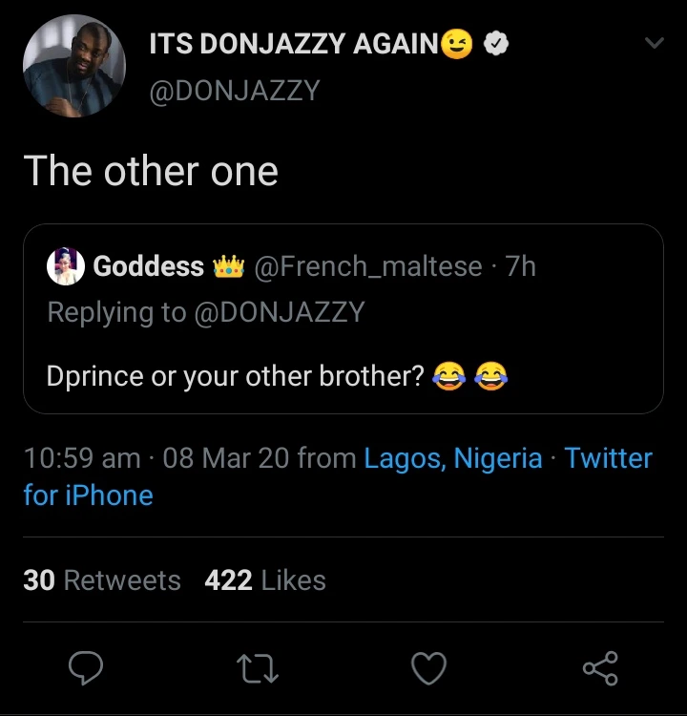Screen dimensions: 687x716
Task: Click the crown emoji beside Goddess
Action: [x=227, y=266]
